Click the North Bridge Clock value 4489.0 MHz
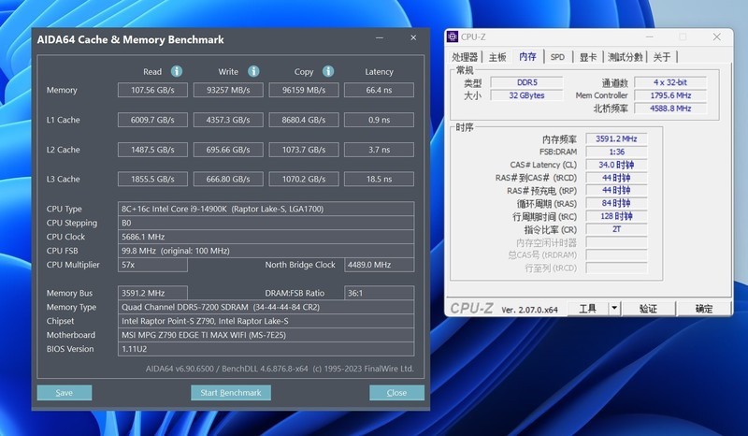 point(380,265)
